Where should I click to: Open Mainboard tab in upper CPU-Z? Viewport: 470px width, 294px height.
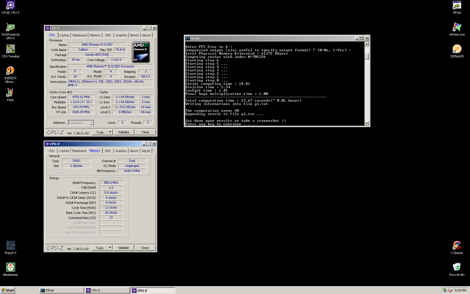(79, 35)
